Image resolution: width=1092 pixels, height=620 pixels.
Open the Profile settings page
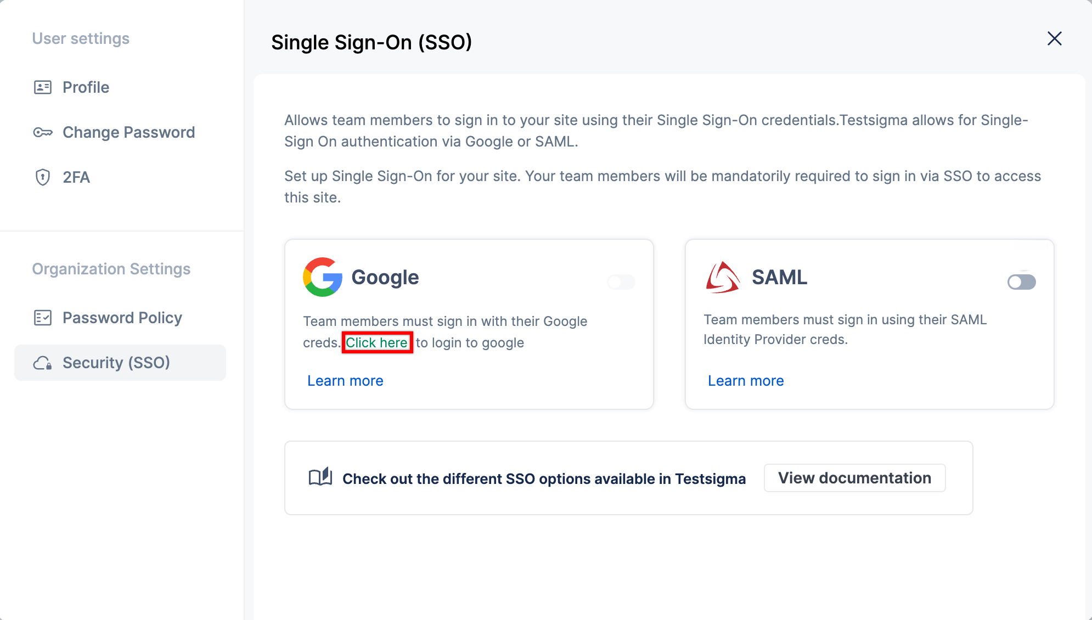(86, 87)
